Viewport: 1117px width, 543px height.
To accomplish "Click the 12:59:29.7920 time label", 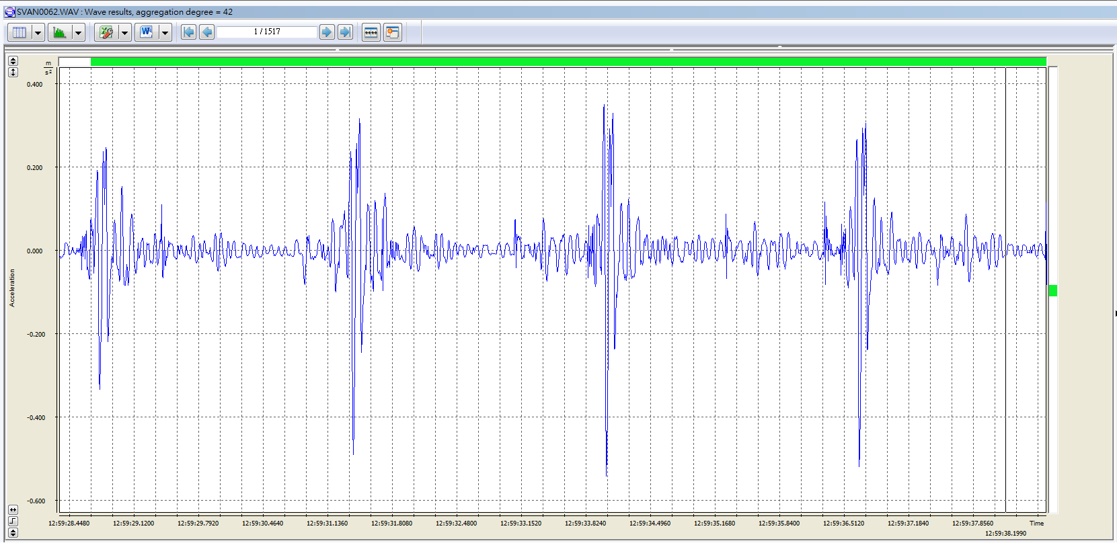I will click(x=198, y=524).
